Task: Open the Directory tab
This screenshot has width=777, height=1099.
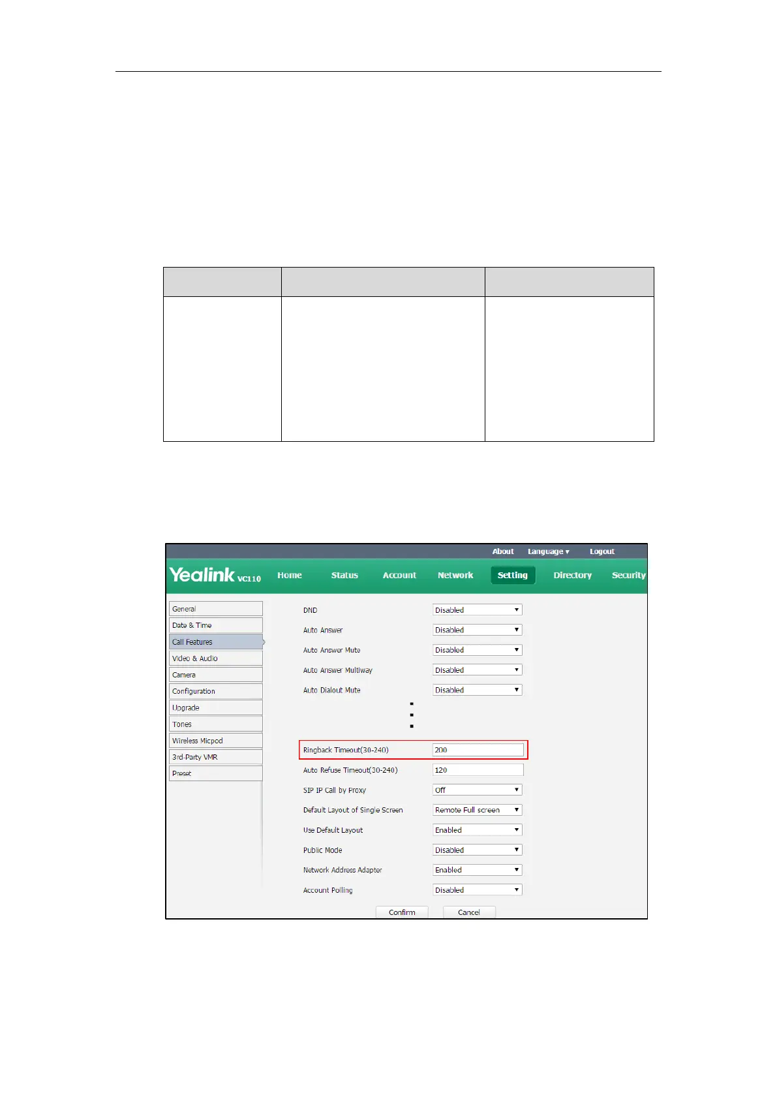Action: (572, 575)
